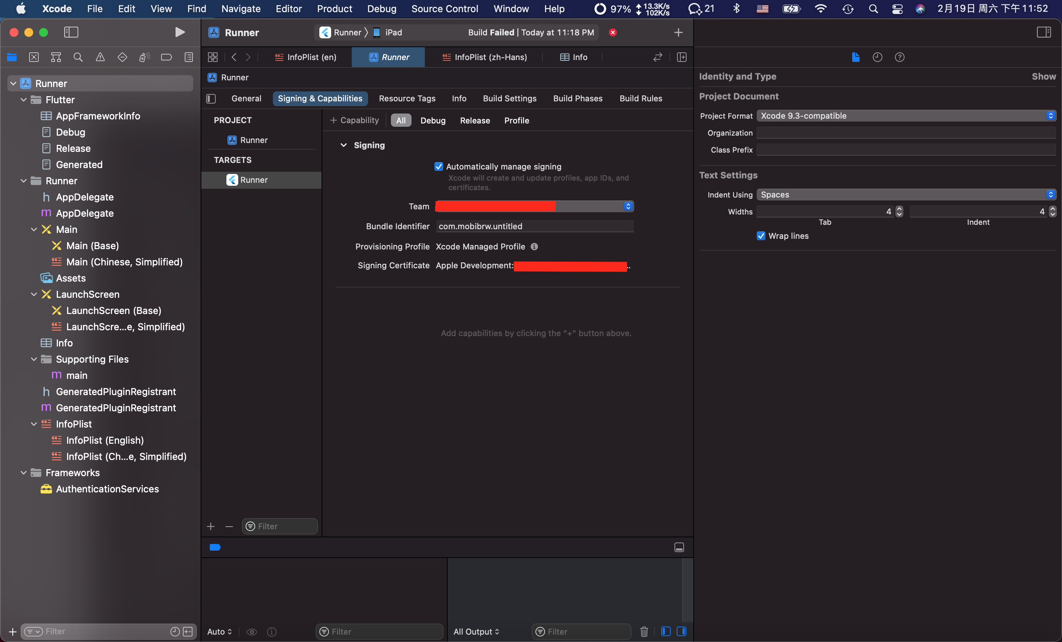The width and height of the screenshot is (1062, 642).
Task: Click the Provisioning Profile info icon
Action: [x=534, y=247]
